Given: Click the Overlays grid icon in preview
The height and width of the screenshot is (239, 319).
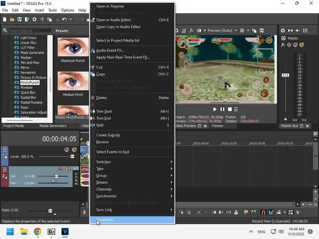Looking at the screenshot, I should 242,30.
